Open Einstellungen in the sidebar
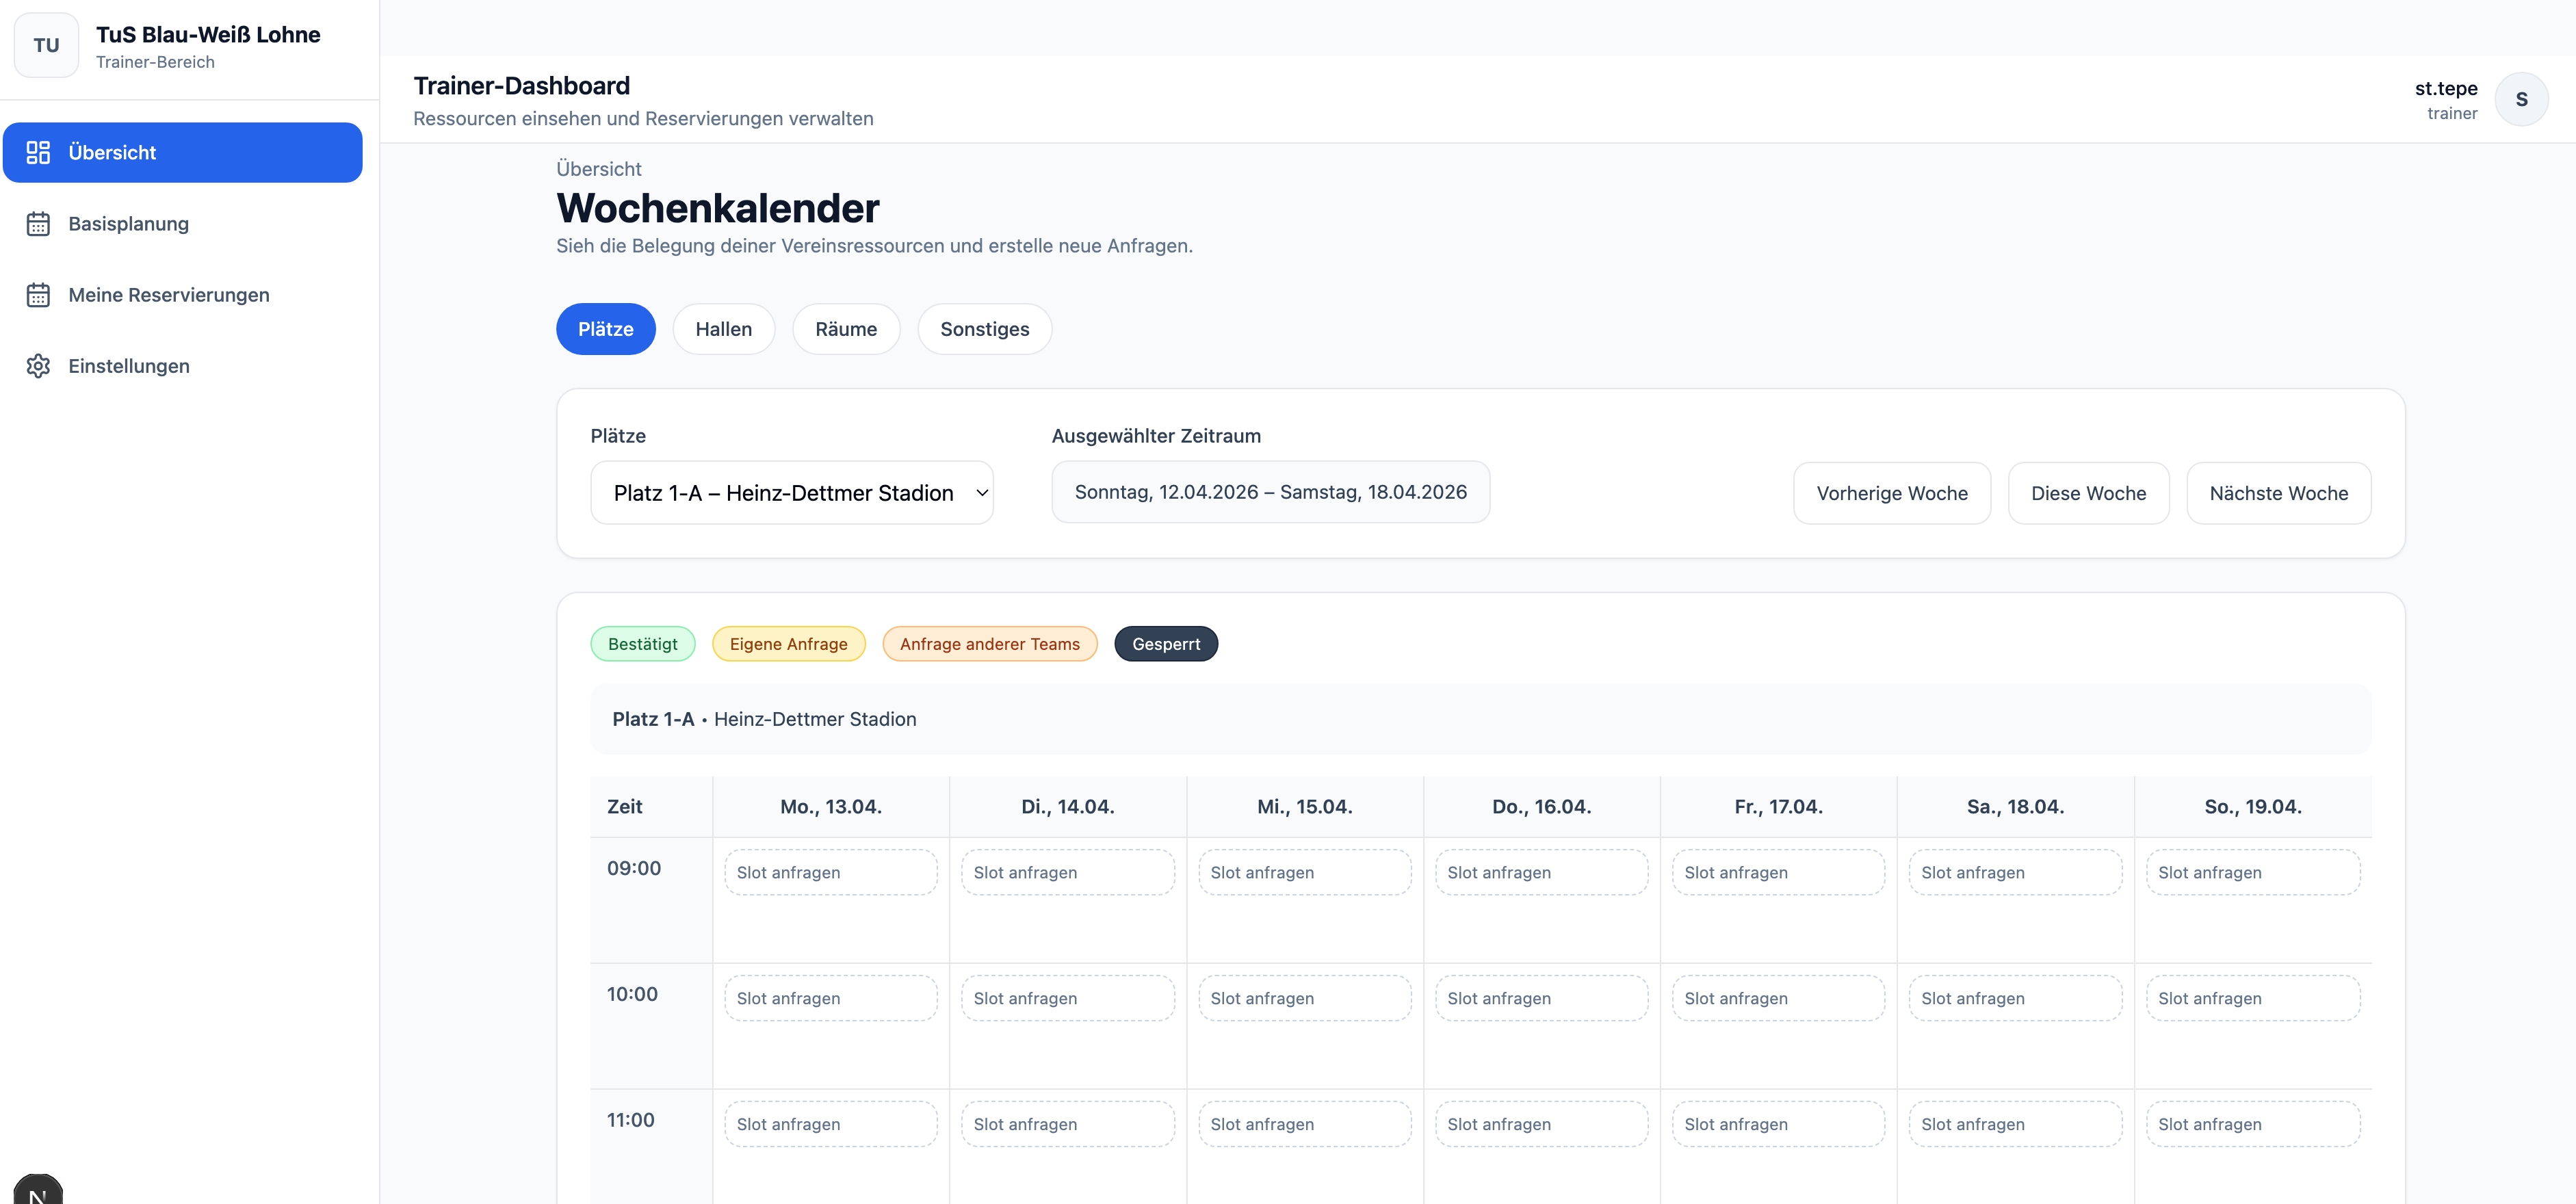The image size is (2576, 1204). click(183, 366)
